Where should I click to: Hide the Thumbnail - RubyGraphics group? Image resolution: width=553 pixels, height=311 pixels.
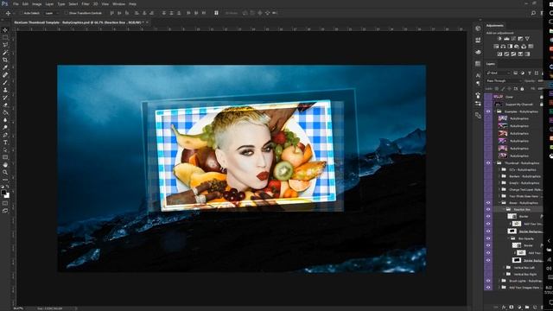coord(488,163)
